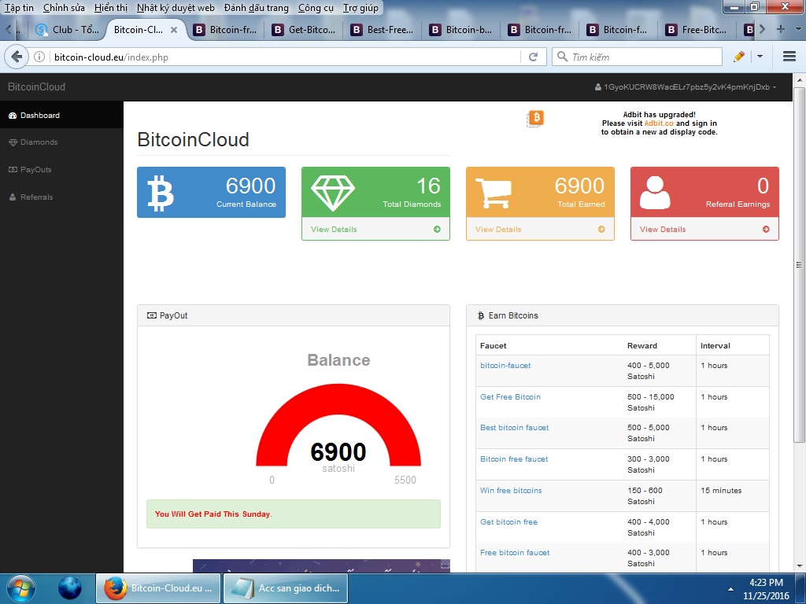Open the Đánh dấu trang menu
Image resolution: width=806 pixels, height=604 pixels.
point(256,8)
